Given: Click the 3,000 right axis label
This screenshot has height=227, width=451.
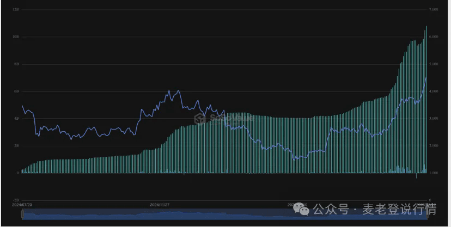Looking at the screenshot, I should tap(434, 118).
